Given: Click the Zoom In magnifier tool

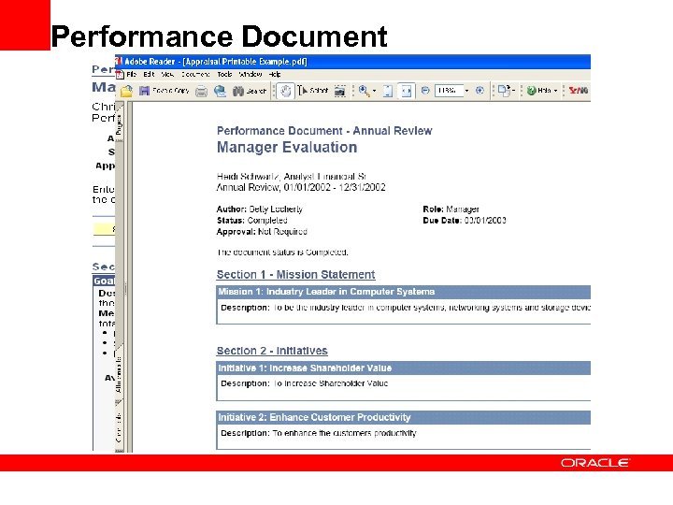Looking at the screenshot, I should click(363, 91).
